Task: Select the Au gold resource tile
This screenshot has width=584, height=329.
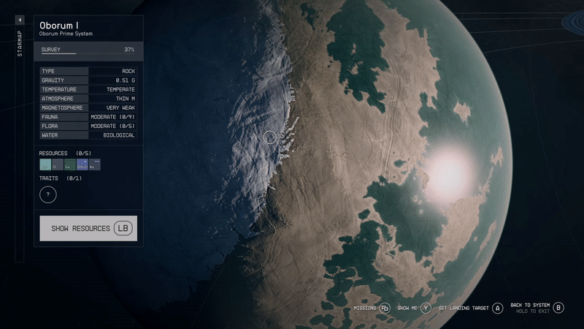Action: click(x=95, y=165)
